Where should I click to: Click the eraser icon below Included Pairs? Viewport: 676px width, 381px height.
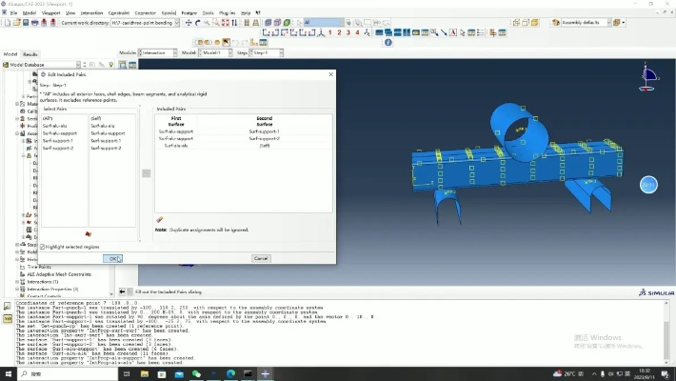160,219
